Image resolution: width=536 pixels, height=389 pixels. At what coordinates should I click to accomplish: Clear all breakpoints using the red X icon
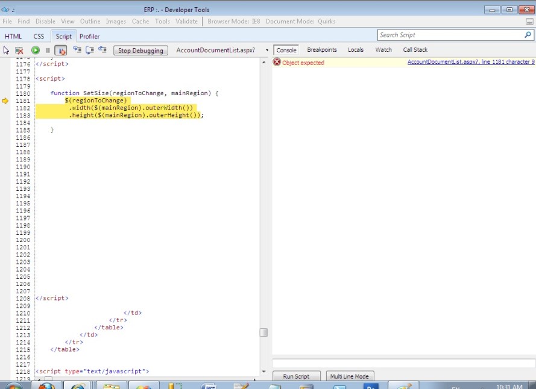19,50
